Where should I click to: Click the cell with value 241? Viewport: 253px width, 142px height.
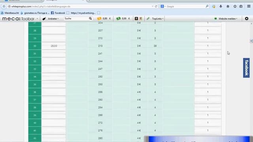pos(100,54)
